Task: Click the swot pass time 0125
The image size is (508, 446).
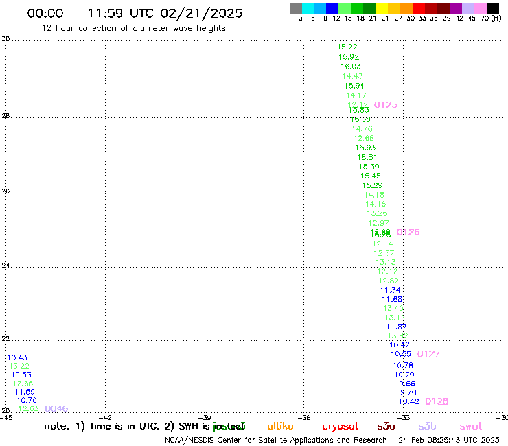Action: (386, 105)
